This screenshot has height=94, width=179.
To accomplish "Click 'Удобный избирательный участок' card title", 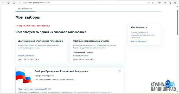I will (91, 41).
